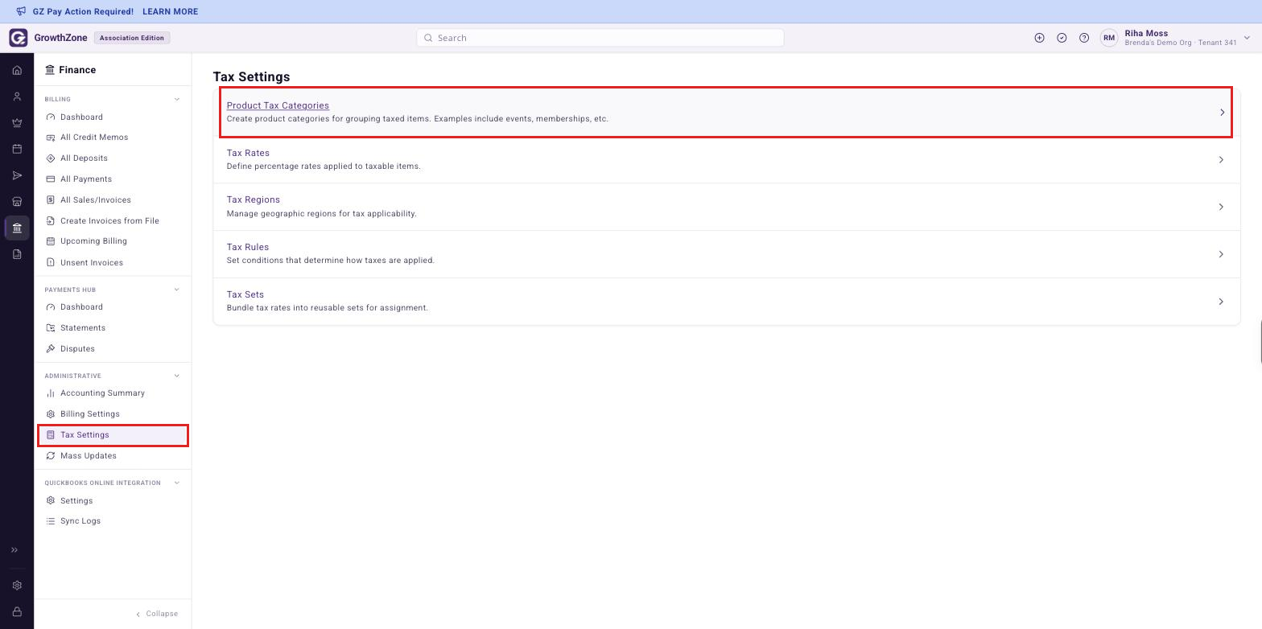Open the calendar Events icon in left rail

(17, 149)
